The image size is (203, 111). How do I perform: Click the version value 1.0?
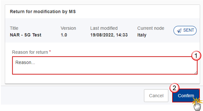[64, 35]
